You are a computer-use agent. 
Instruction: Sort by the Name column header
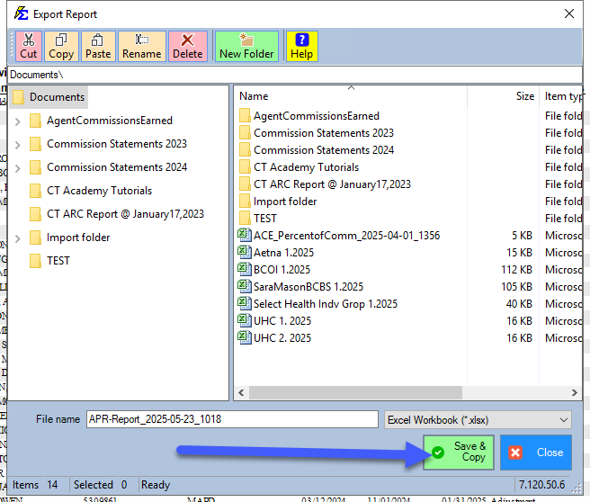(351, 96)
